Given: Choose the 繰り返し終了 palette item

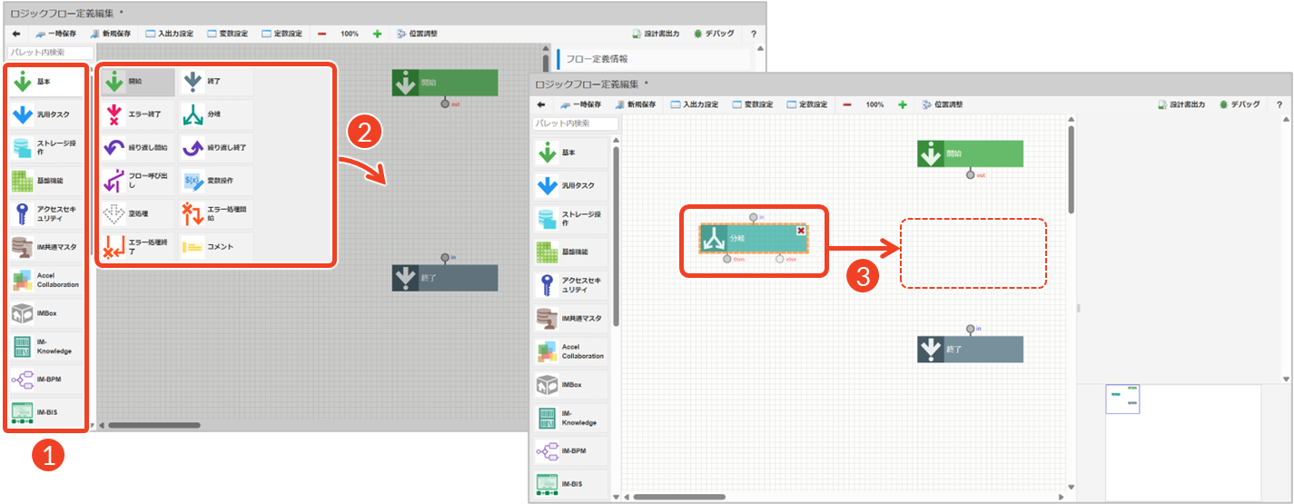Looking at the screenshot, I should click(x=215, y=147).
